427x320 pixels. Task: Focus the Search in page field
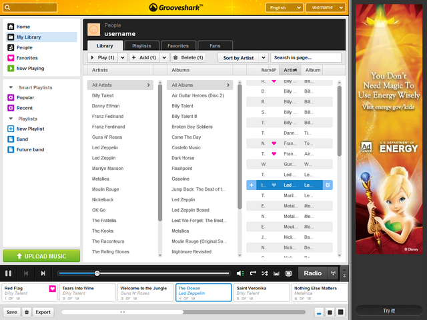(306, 58)
